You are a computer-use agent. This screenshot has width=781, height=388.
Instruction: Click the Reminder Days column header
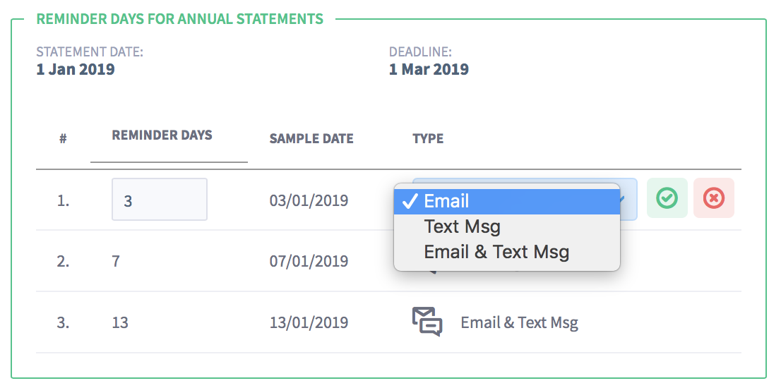(x=162, y=135)
